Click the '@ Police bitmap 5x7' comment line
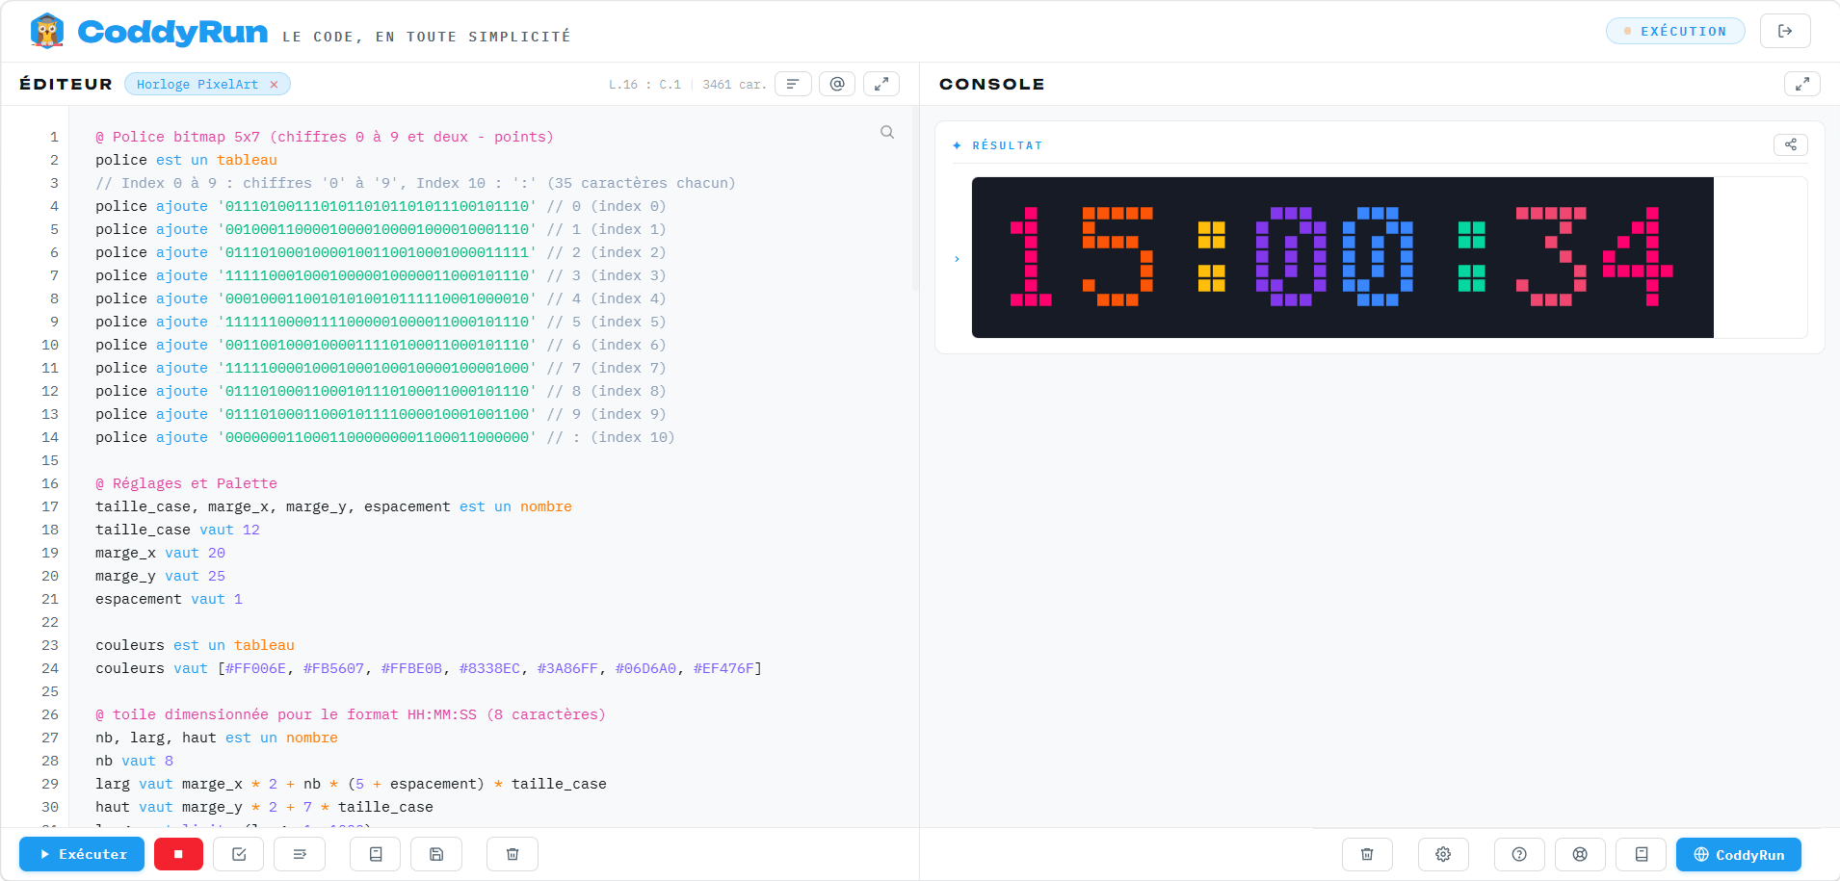This screenshot has width=1840, height=881. pos(325,137)
